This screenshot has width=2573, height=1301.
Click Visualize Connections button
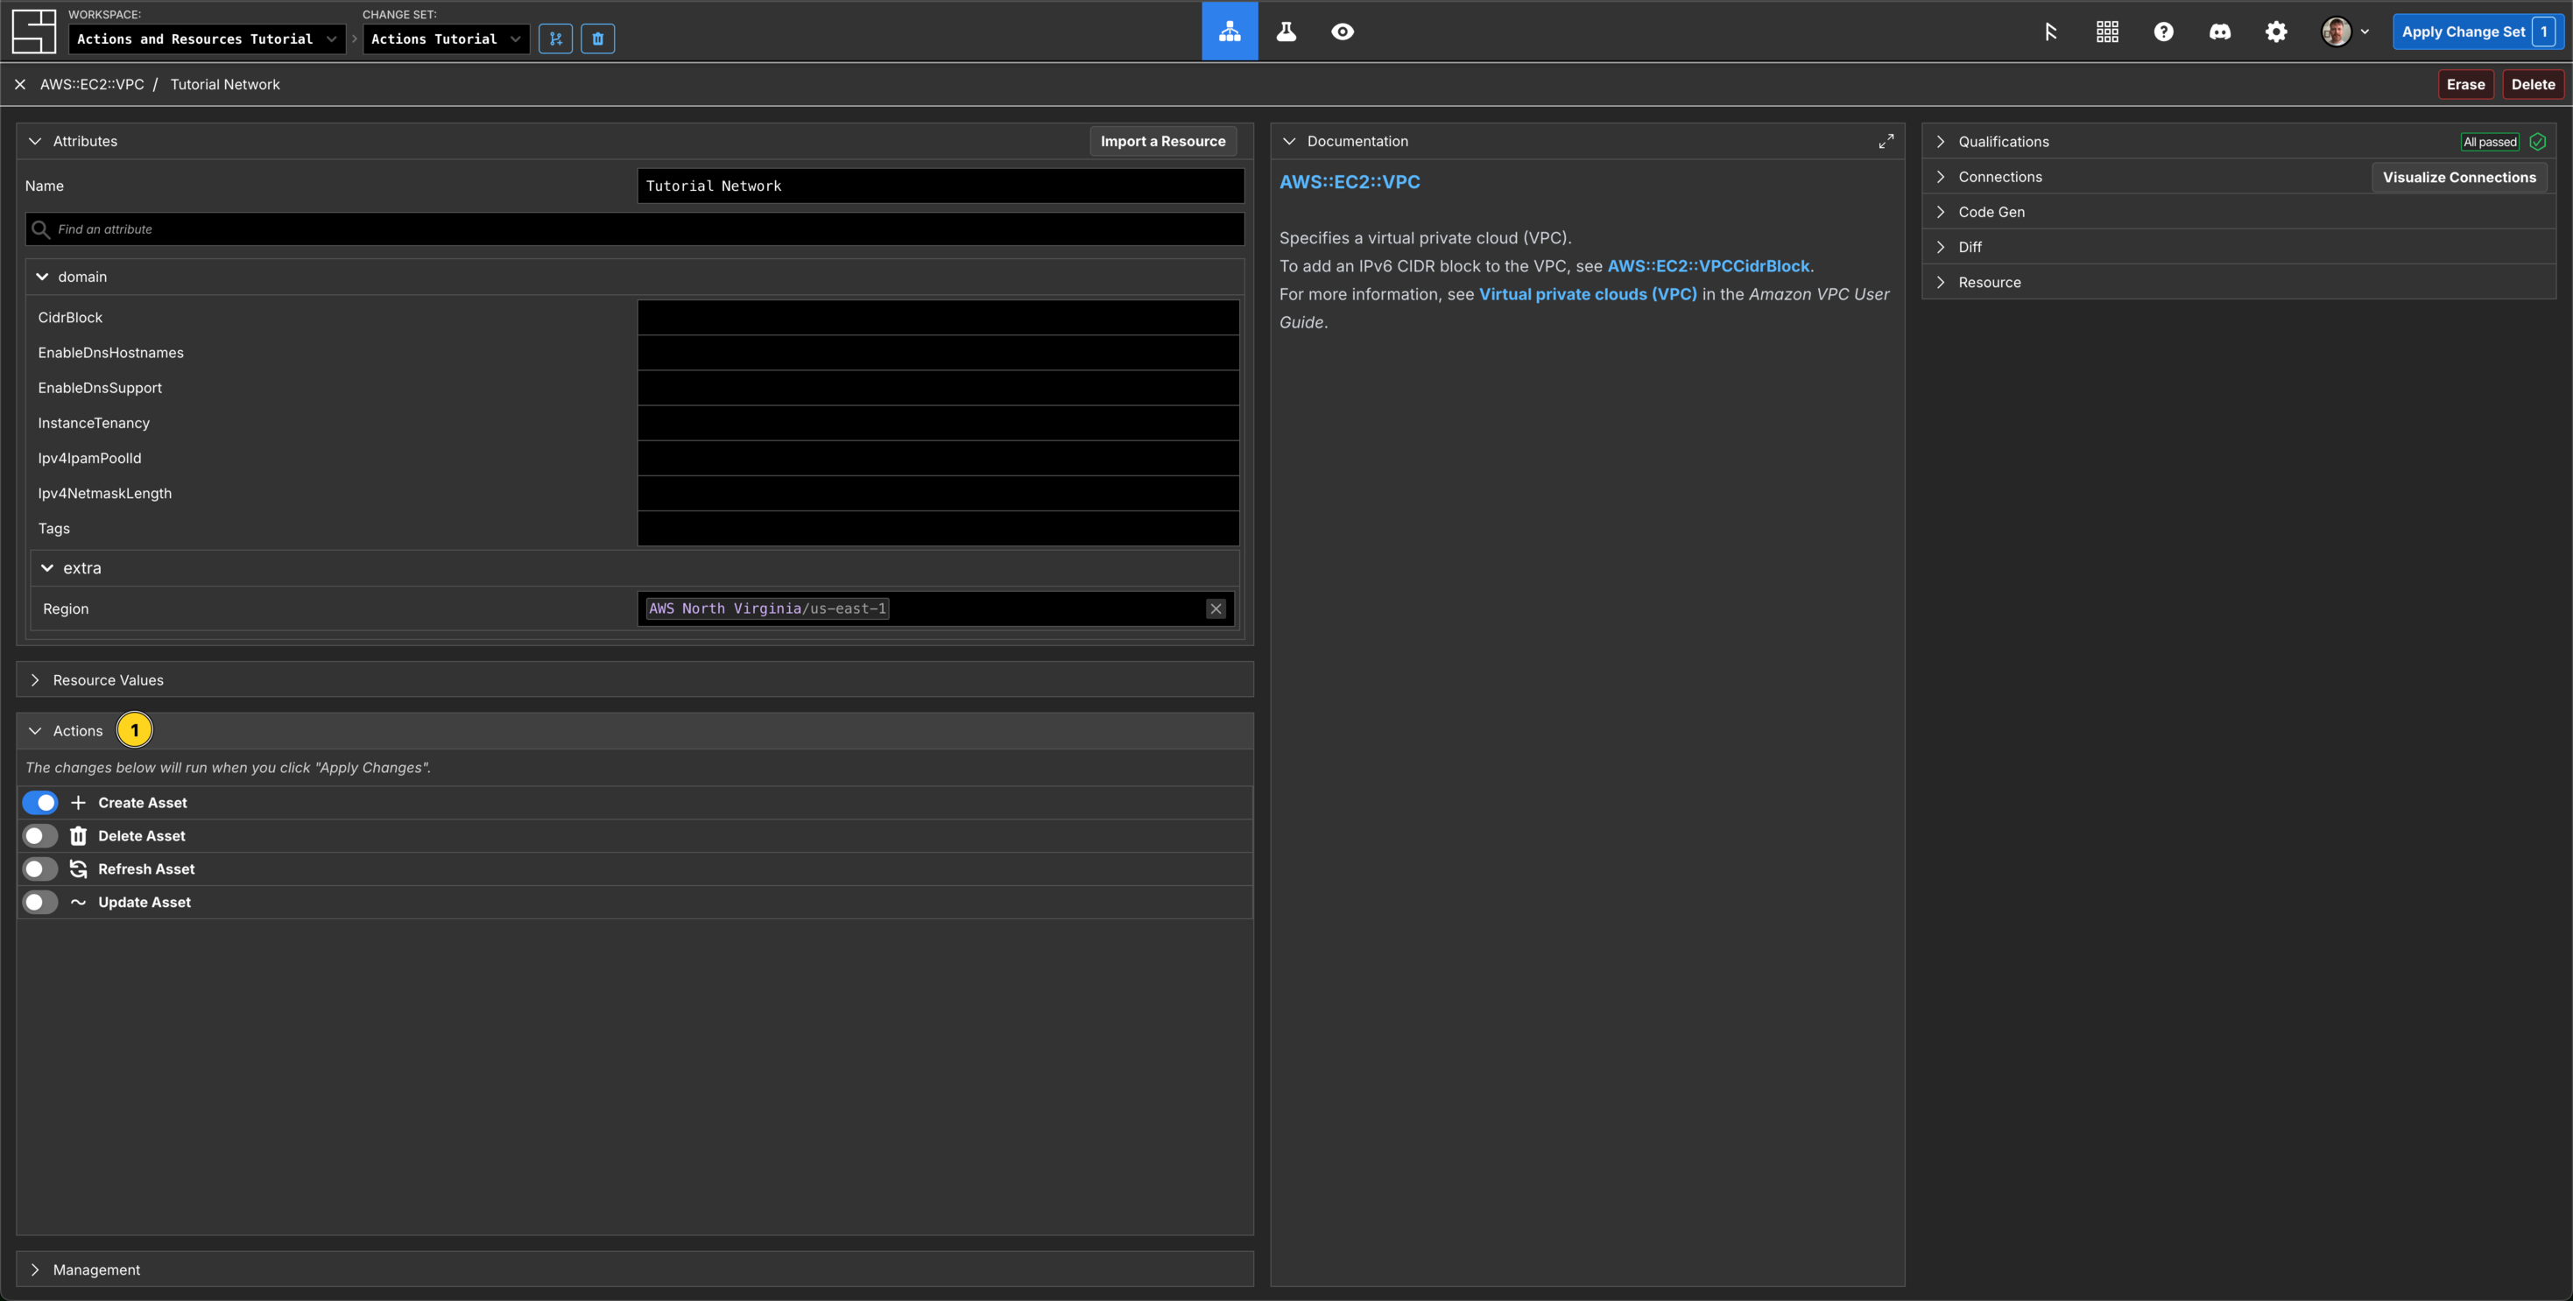2459,178
